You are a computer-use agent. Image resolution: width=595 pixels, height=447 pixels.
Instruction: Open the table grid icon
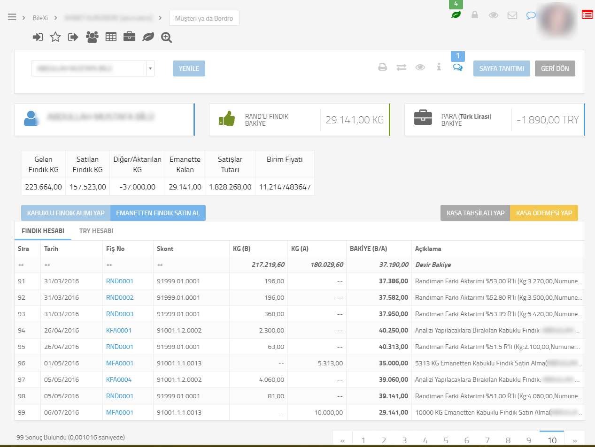(111, 37)
